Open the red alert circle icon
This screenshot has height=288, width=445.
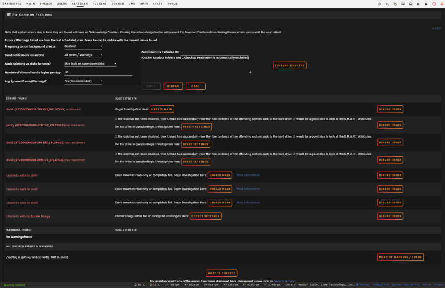pyautogui.click(x=434, y=4)
